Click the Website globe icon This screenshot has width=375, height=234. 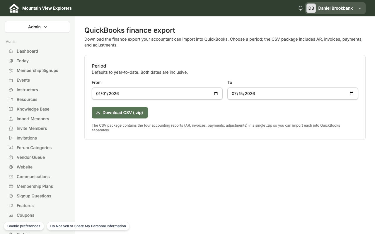11,167
